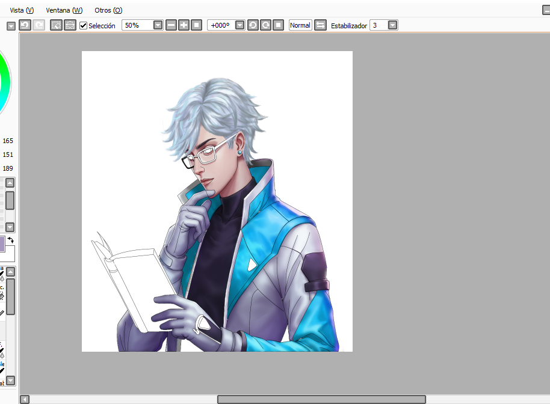Flip the view horizontally with the arrows icon
This screenshot has height=404, width=550.
[320, 25]
